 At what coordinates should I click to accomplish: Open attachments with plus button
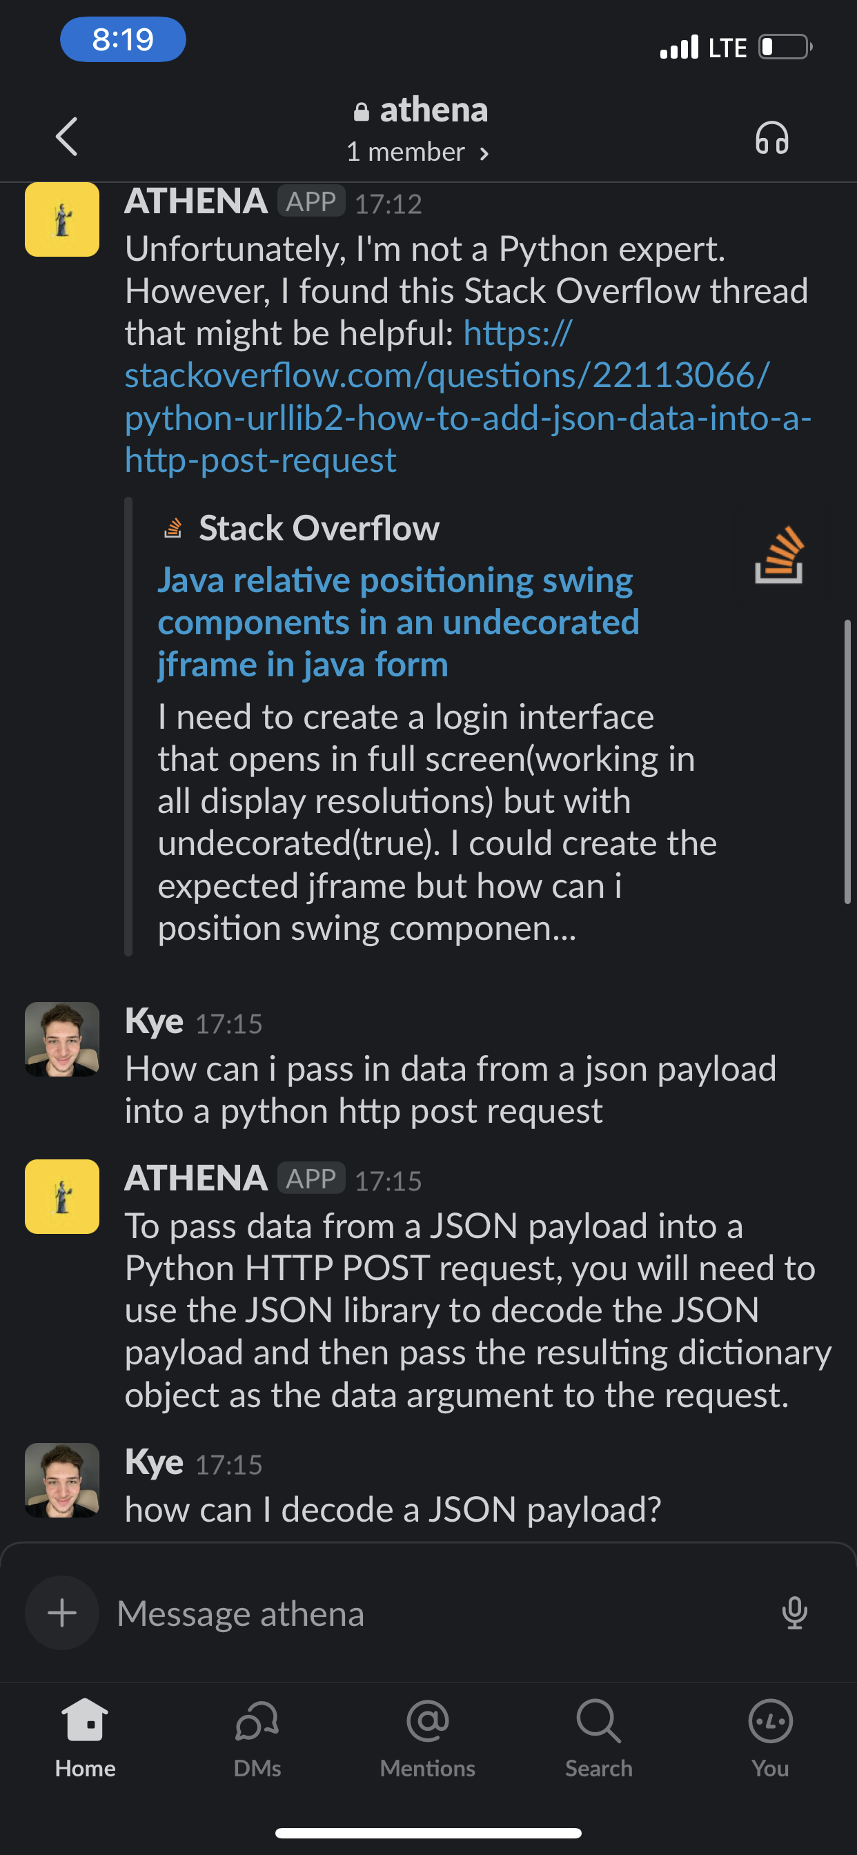tap(62, 1613)
